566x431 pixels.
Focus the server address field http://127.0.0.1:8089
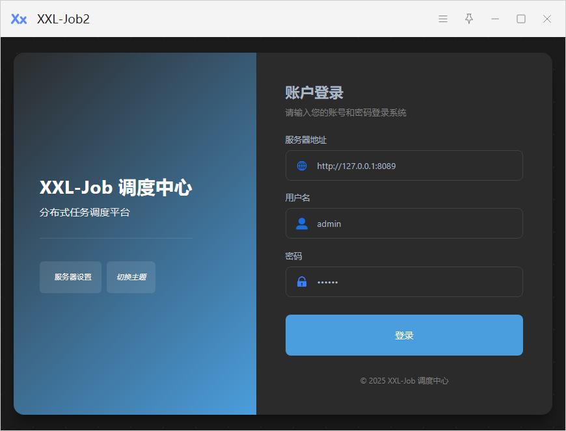click(404, 166)
